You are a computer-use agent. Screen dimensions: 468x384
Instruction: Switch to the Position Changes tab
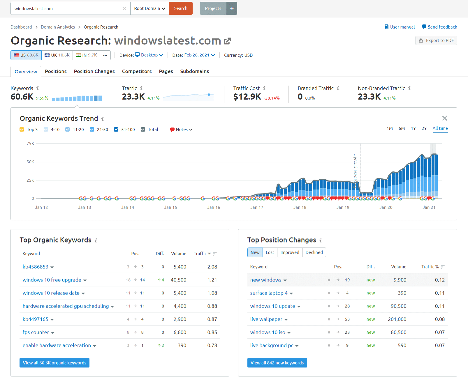pos(94,71)
